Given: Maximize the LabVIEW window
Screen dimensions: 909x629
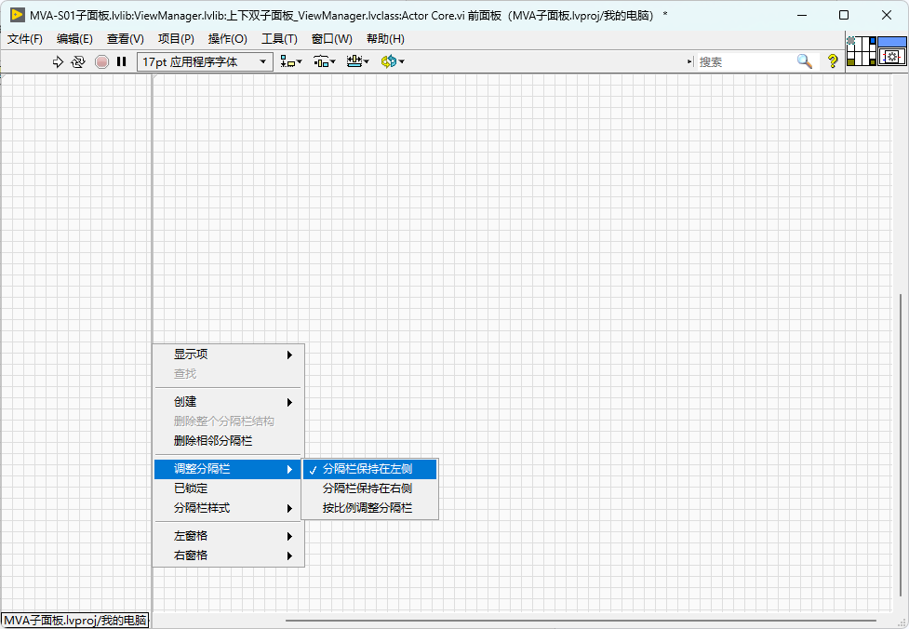Looking at the screenshot, I should (x=844, y=15).
